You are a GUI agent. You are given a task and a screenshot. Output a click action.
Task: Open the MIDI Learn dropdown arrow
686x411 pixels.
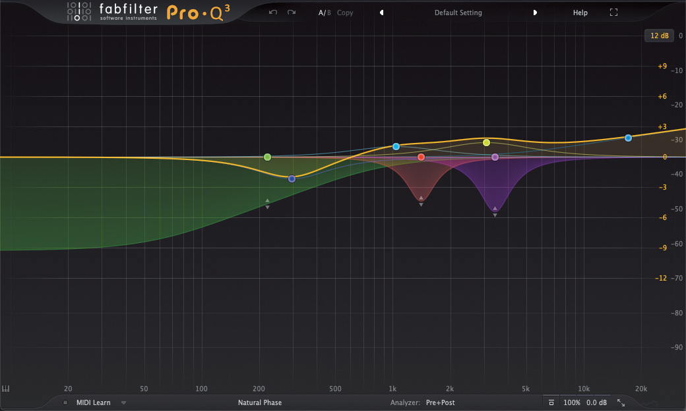coord(124,402)
